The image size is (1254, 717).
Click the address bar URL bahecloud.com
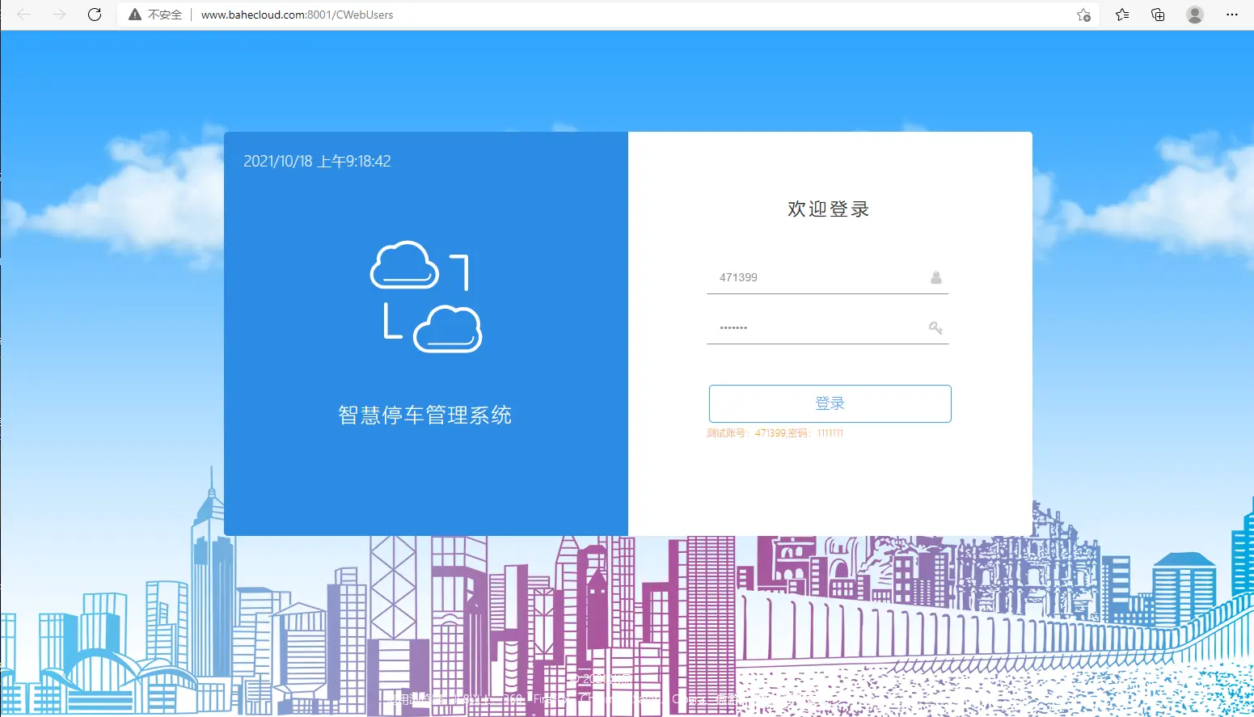click(297, 15)
